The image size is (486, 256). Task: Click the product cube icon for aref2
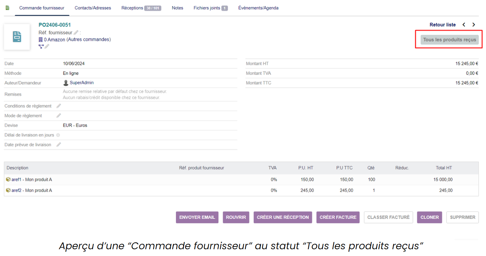pos(8,190)
